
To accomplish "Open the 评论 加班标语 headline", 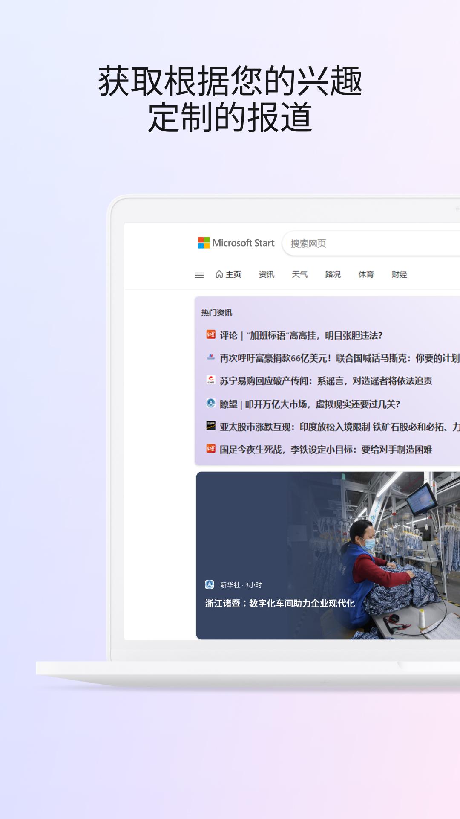I will (x=301, y=336).
